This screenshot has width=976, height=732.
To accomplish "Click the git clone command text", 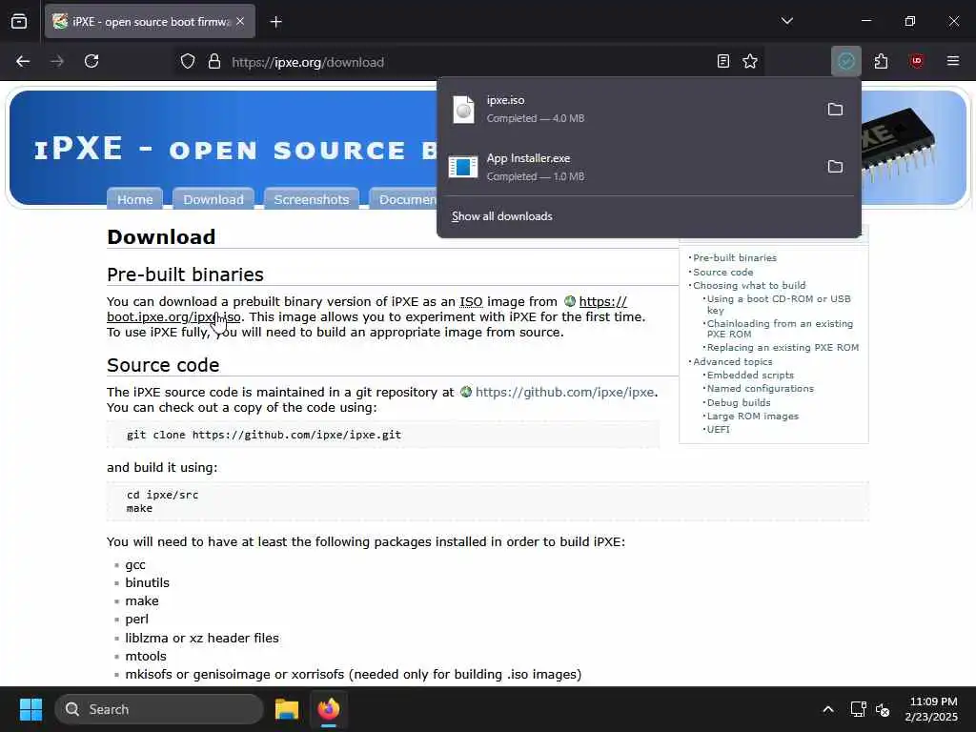I will [x=264, y=435].
